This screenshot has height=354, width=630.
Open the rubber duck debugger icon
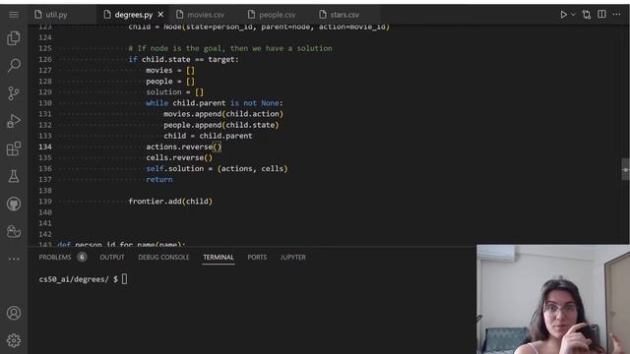point(14,232)
